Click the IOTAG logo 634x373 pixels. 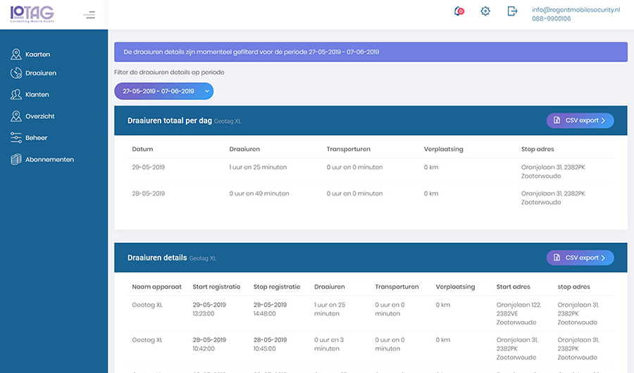click(32, 14)
